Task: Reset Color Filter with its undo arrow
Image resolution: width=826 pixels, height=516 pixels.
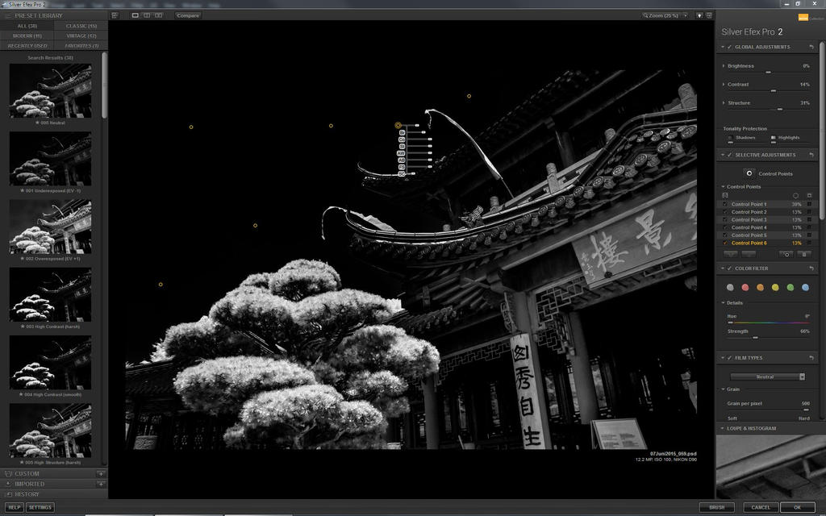Action: (811, 268)
